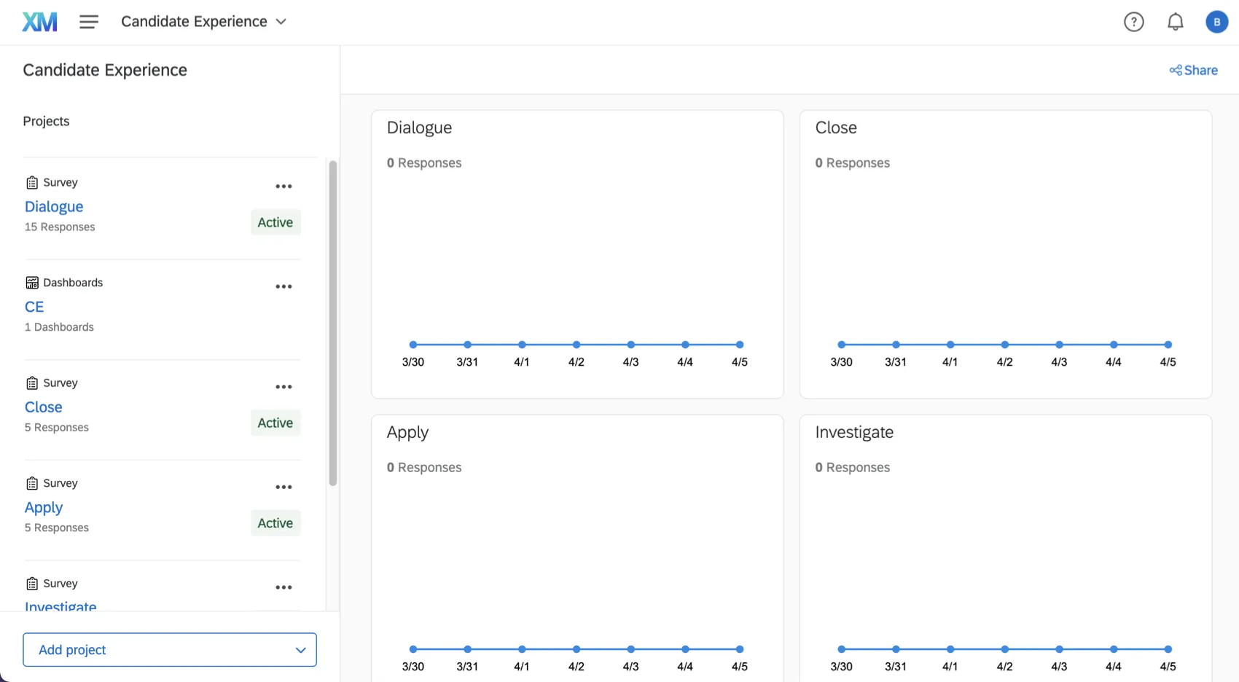The image size is (1239, 682).
Task: Click the Survey icon beside Apply
Action: (31, 482)
